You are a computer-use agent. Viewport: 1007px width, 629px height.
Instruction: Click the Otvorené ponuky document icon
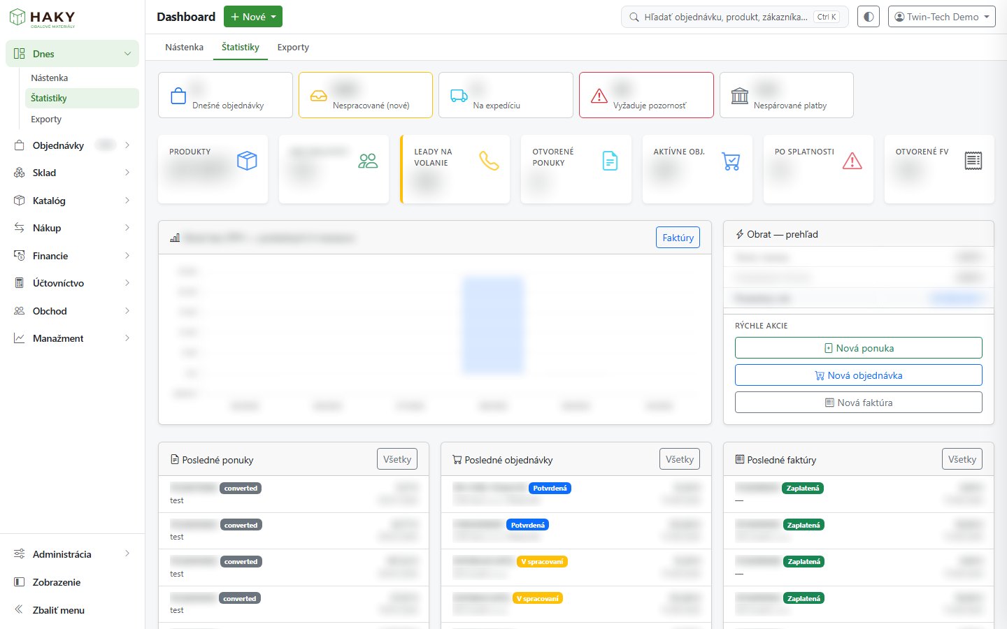click(610, 161)
